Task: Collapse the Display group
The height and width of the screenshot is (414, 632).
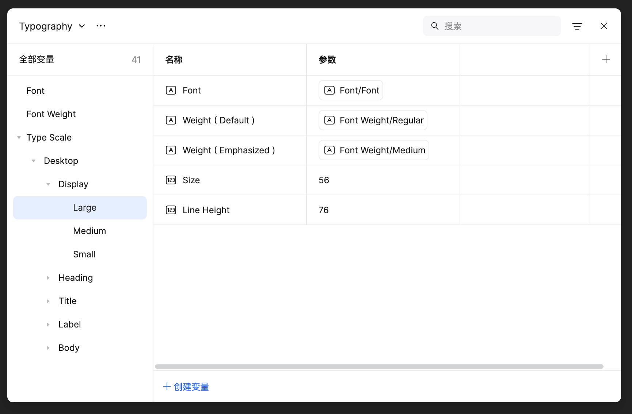Action: click(48, 184)
